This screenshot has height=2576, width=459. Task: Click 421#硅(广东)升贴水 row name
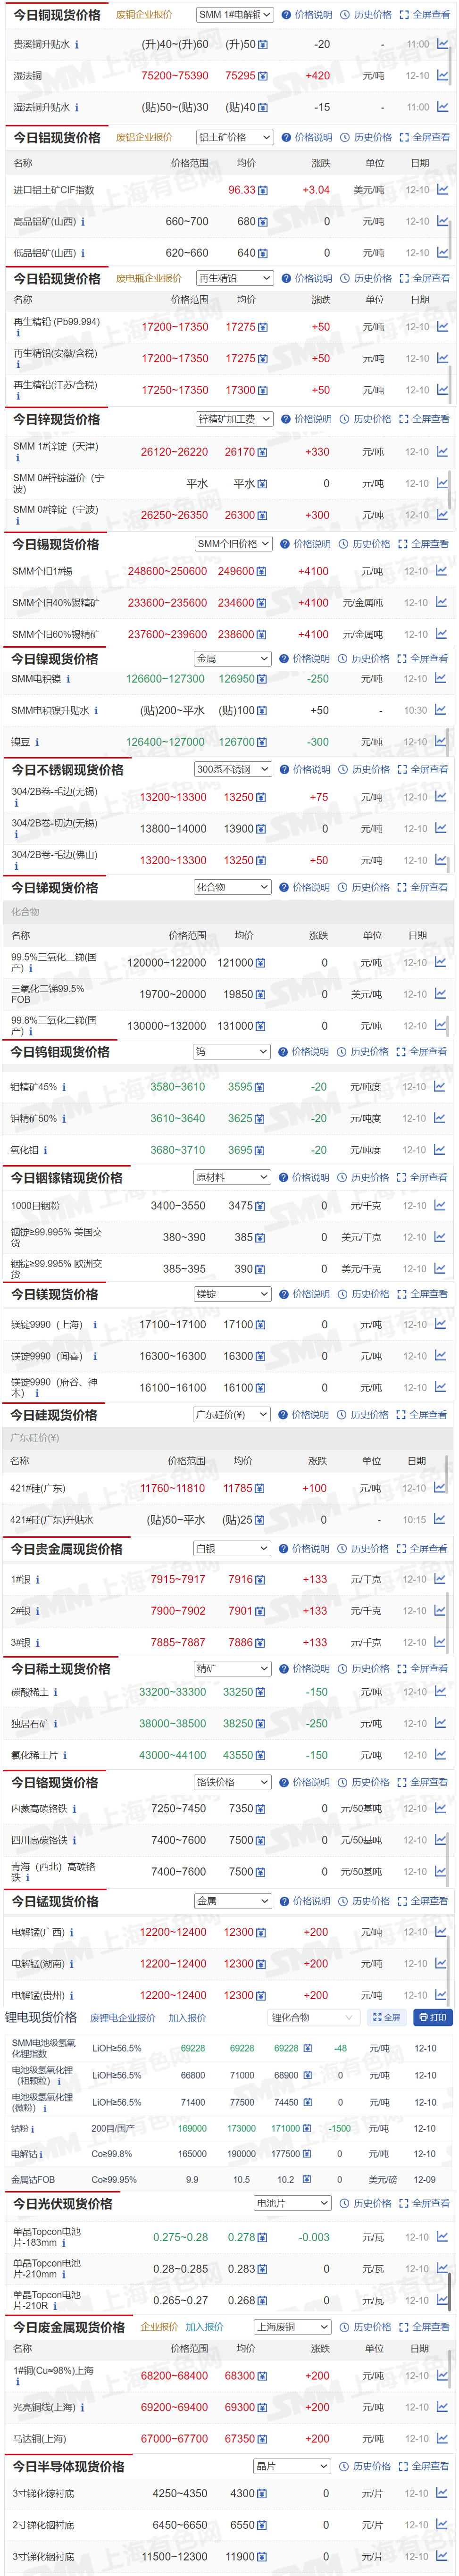[x=52, y=1520]
